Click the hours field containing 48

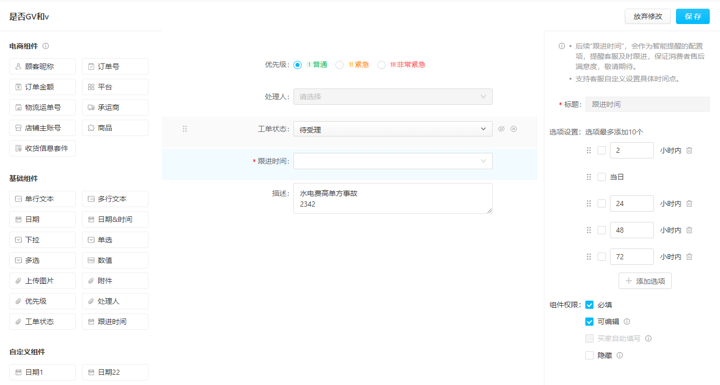click(x=632, y=230)
